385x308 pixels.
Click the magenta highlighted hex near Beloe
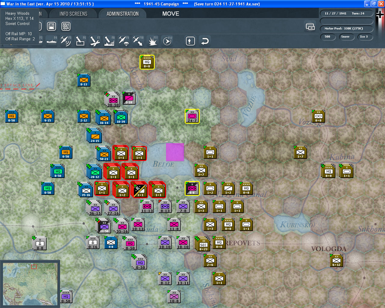point(175,152)
